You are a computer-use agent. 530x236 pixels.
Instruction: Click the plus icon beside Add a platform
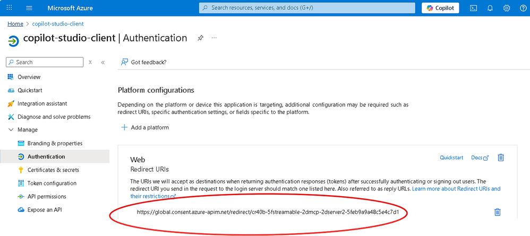point(124,127)
